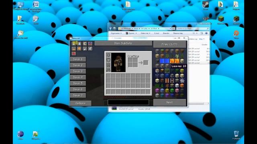257x144 pixels.
Task: Open the Delen met dropdown in Explorer
Action: [x=145, y=33]
